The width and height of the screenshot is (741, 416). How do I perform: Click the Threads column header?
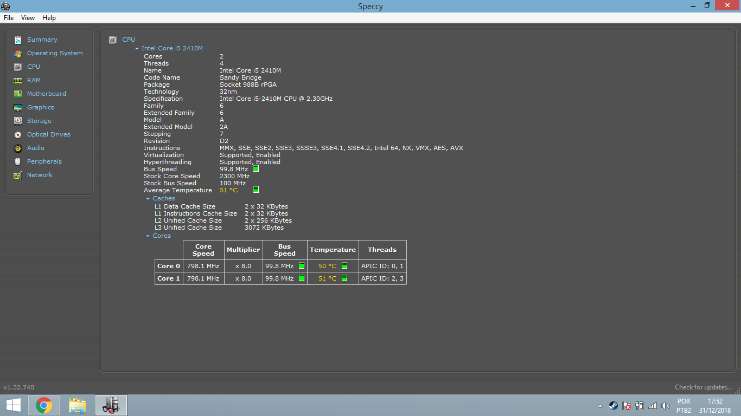coord(382,250)
